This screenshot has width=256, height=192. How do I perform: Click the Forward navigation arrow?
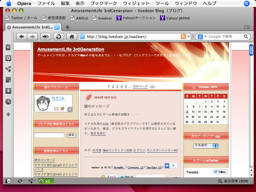[x=32, y=36]
